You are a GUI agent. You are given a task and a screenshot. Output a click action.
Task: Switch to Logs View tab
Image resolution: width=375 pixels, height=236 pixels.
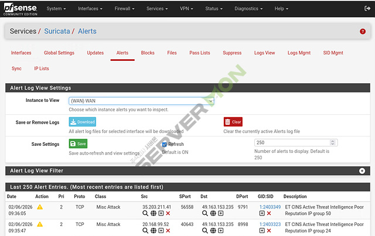(x=264, y=53)
